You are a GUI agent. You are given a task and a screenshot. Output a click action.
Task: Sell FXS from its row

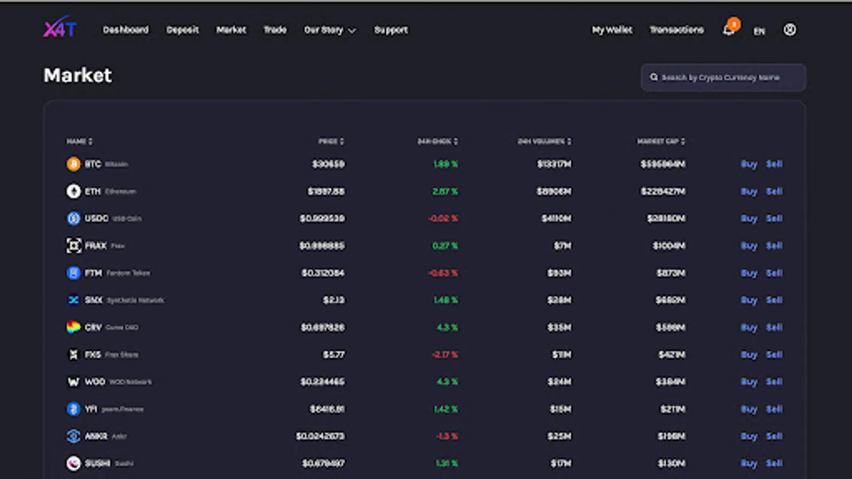click(774, 354)
